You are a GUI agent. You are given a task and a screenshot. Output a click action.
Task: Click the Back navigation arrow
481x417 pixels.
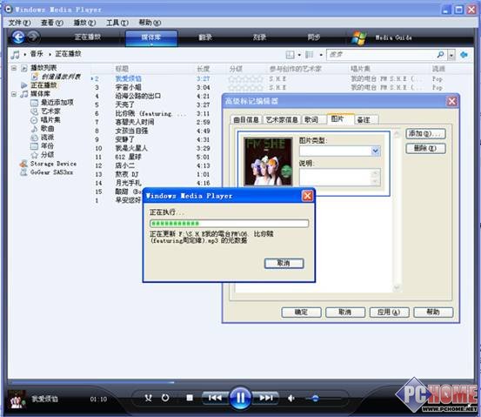18,37
